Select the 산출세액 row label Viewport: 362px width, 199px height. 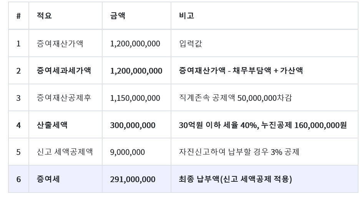[52, 125]
